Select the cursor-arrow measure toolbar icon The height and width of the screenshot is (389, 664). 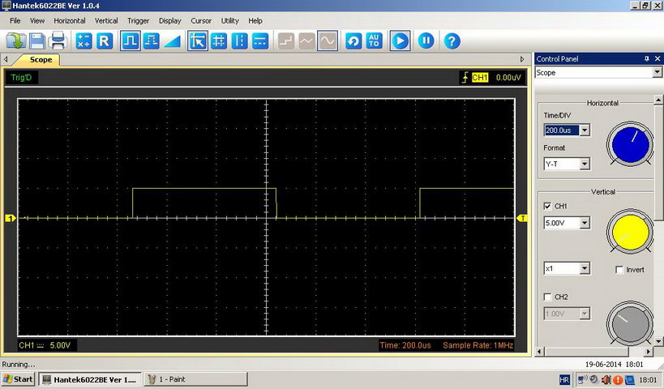197,41
